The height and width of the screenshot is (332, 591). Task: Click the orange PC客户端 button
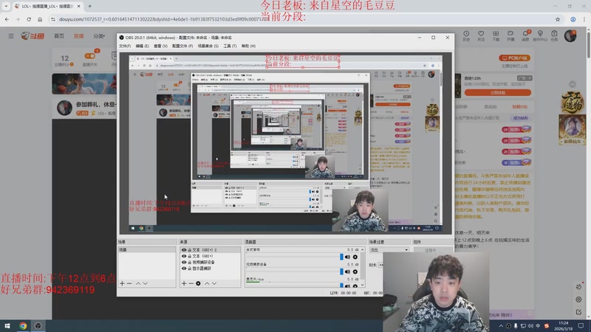point(514,58)
